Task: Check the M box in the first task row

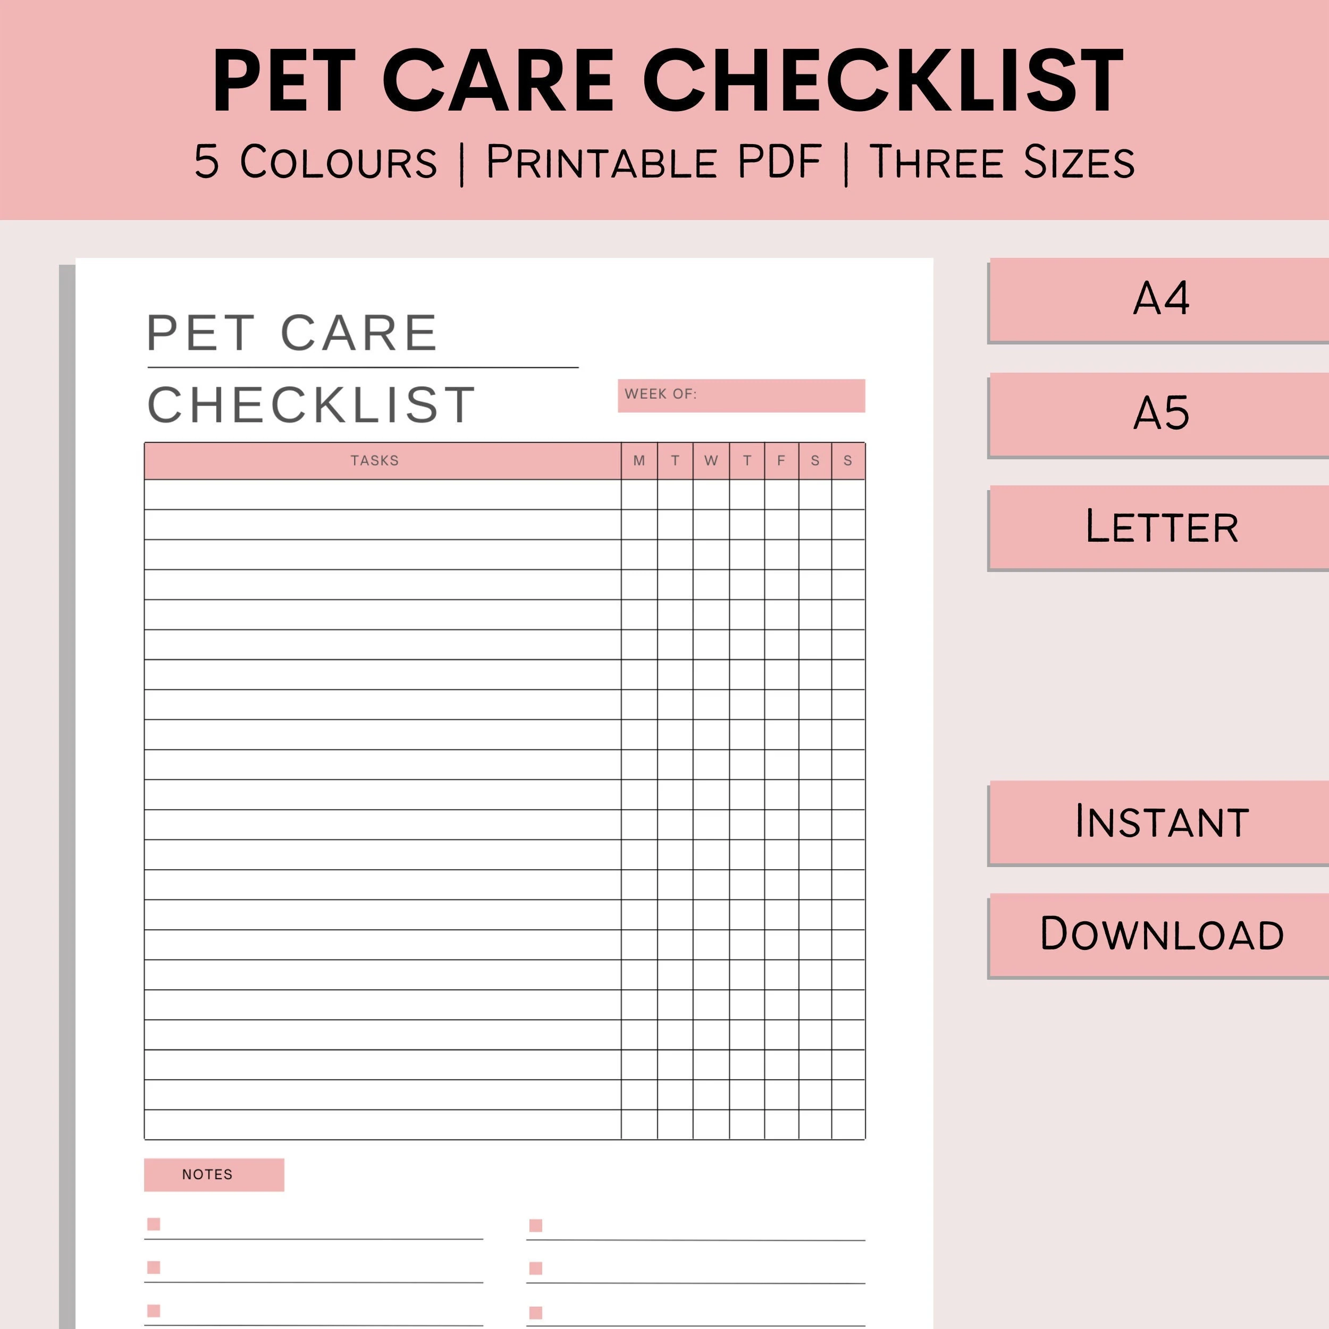Action: [639, 494]
